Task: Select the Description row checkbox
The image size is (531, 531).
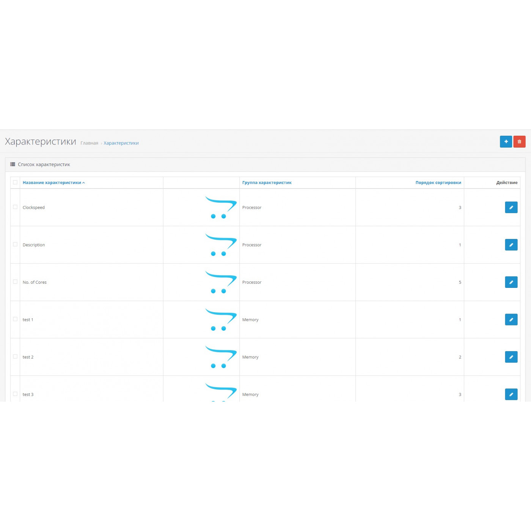Action: coord(15,244)
